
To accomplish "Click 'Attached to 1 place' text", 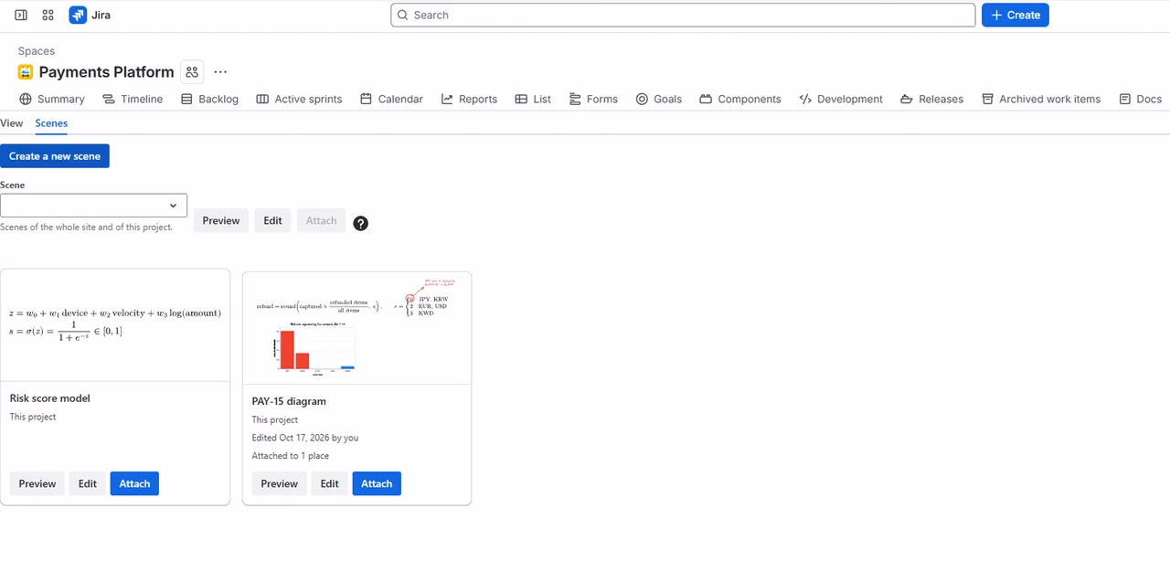I will (x=291, y=456).
